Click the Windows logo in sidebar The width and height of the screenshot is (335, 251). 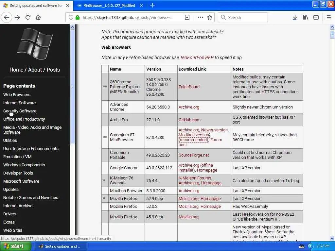coord(35,44)
